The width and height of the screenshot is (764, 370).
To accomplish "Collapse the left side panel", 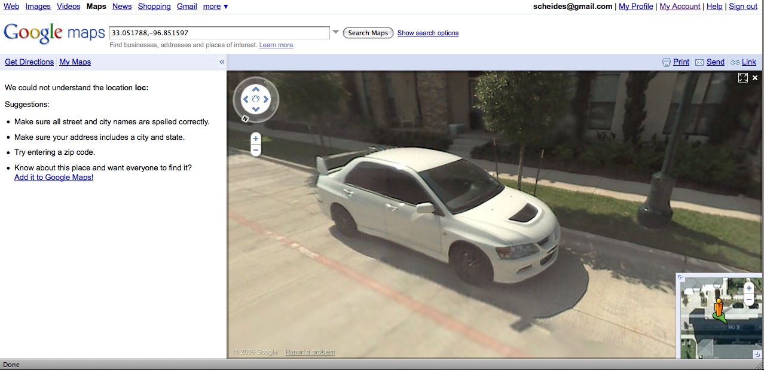I will point(222,62).
